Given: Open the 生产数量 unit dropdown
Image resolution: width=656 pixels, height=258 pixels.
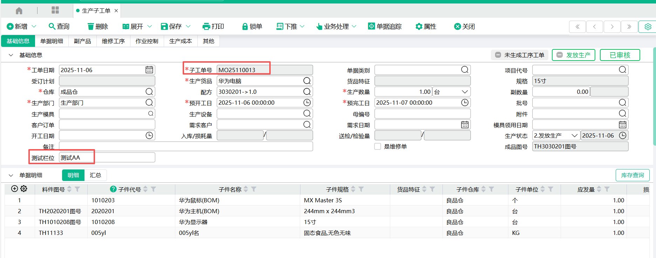Looking at the screenshot, I should pyautogui.click(x=465, y=92).
